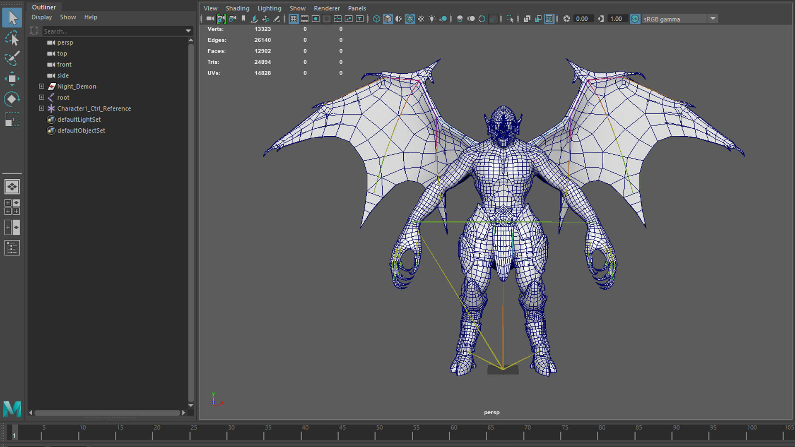Toggle the Resolution Gate display
Viewport: 795px width, 447px height.
coord(316,19)
